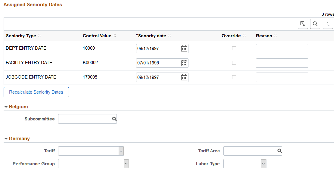Collapse the Belgium section
Viewport: 336px width, 174px height.
(x=5, y=107)
